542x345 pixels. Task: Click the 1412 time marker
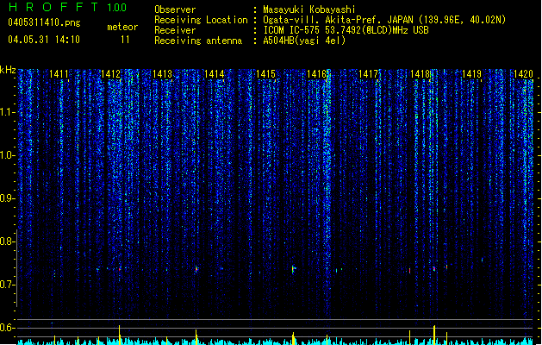click(x=110, y=74)
